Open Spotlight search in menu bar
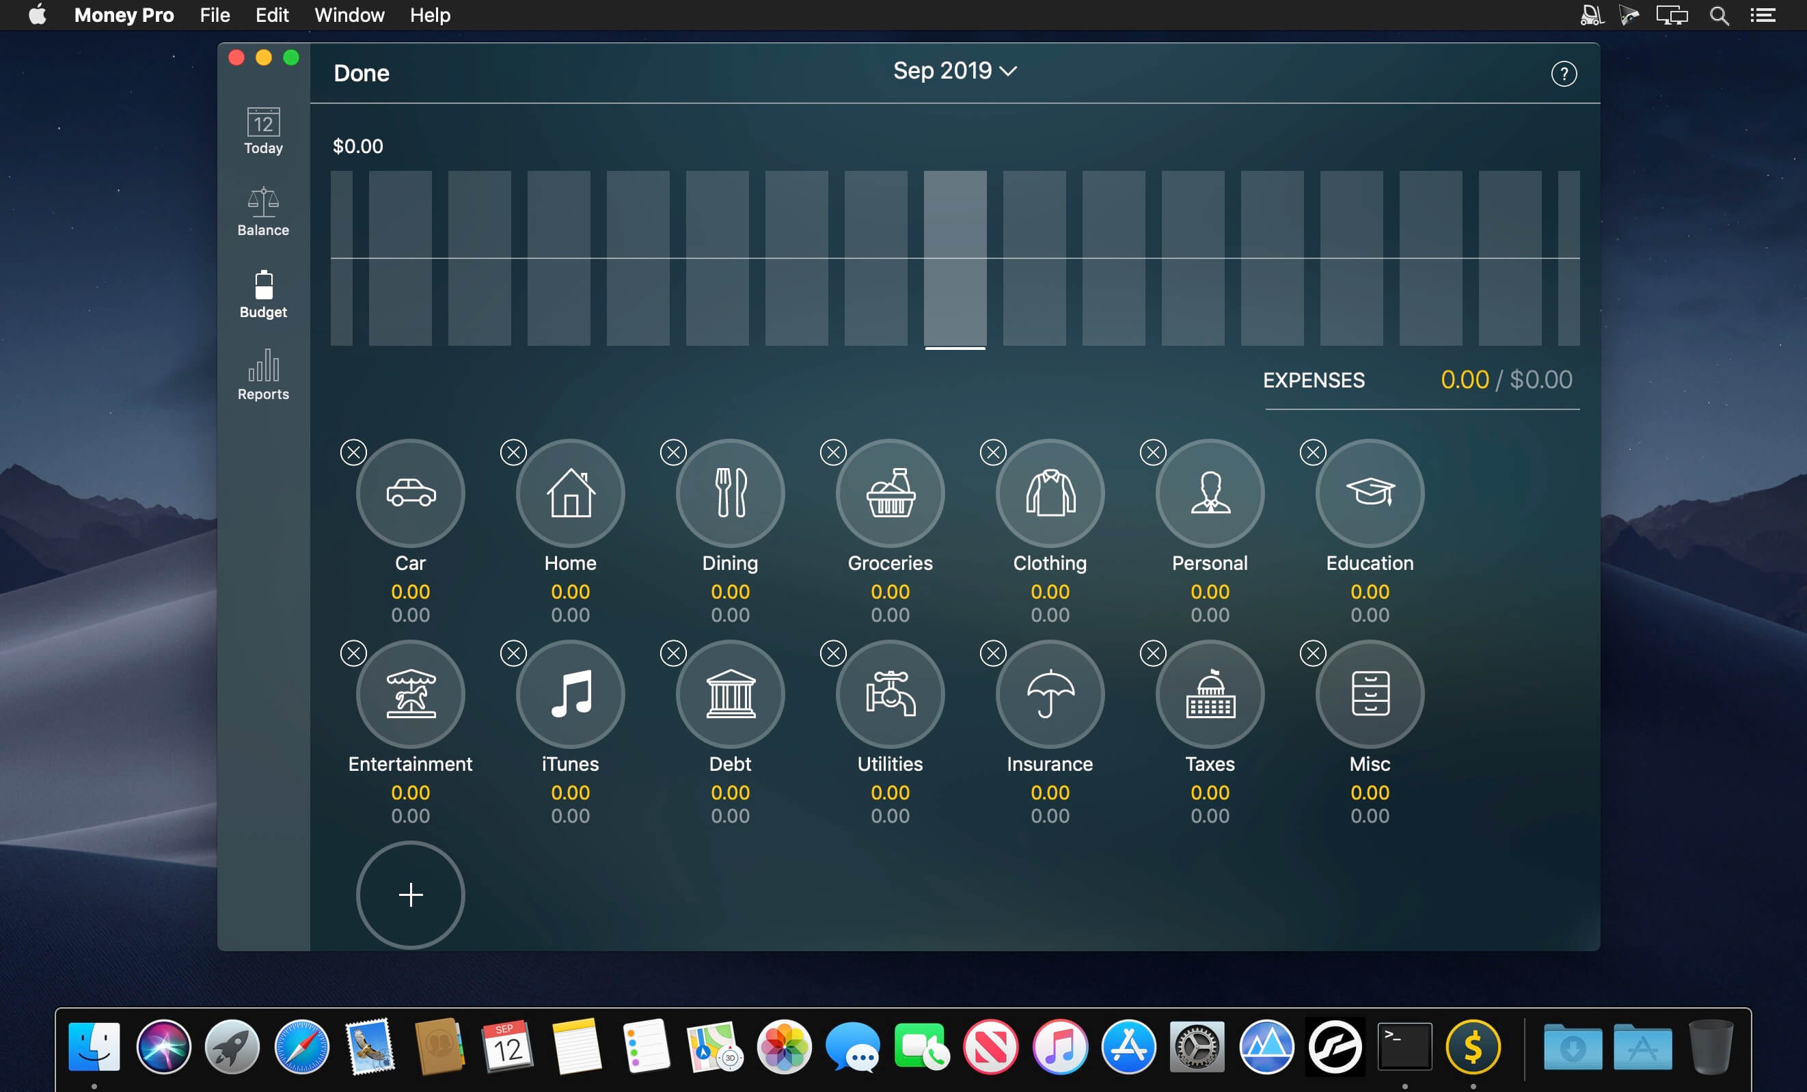Viewport: 1807px width, 1092px height. click(1719, 16)
